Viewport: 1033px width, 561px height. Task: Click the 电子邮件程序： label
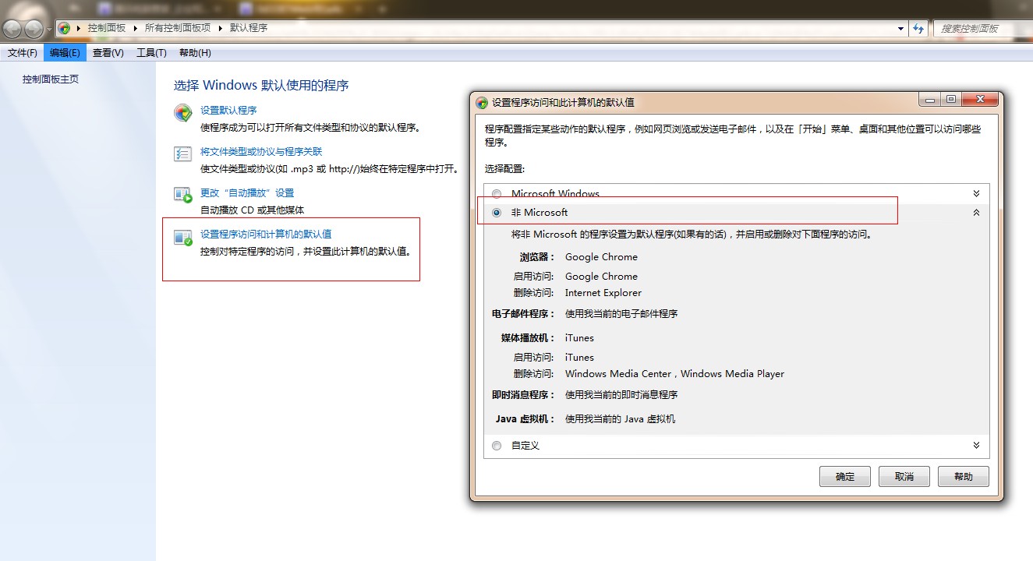click(x=523, y=314)
